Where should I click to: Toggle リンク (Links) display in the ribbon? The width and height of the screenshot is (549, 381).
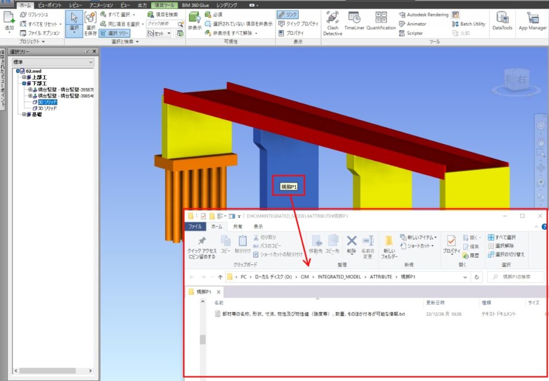(286, 14)
